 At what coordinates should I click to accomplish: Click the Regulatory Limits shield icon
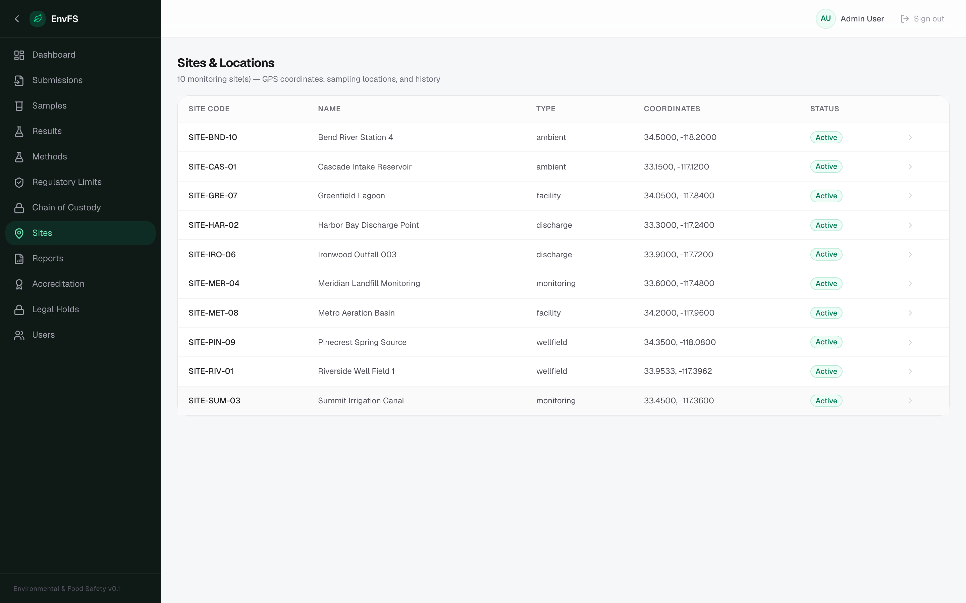pyautogui.click(x=19, y=182)
